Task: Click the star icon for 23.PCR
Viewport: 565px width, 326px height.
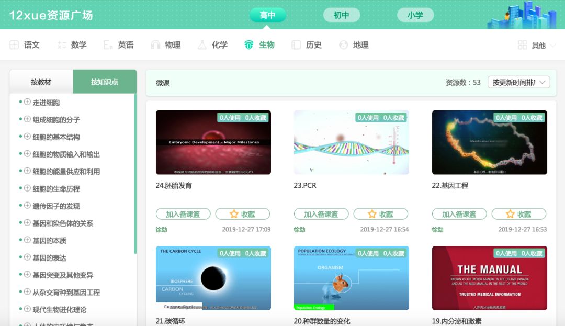Action: [372, 214]
